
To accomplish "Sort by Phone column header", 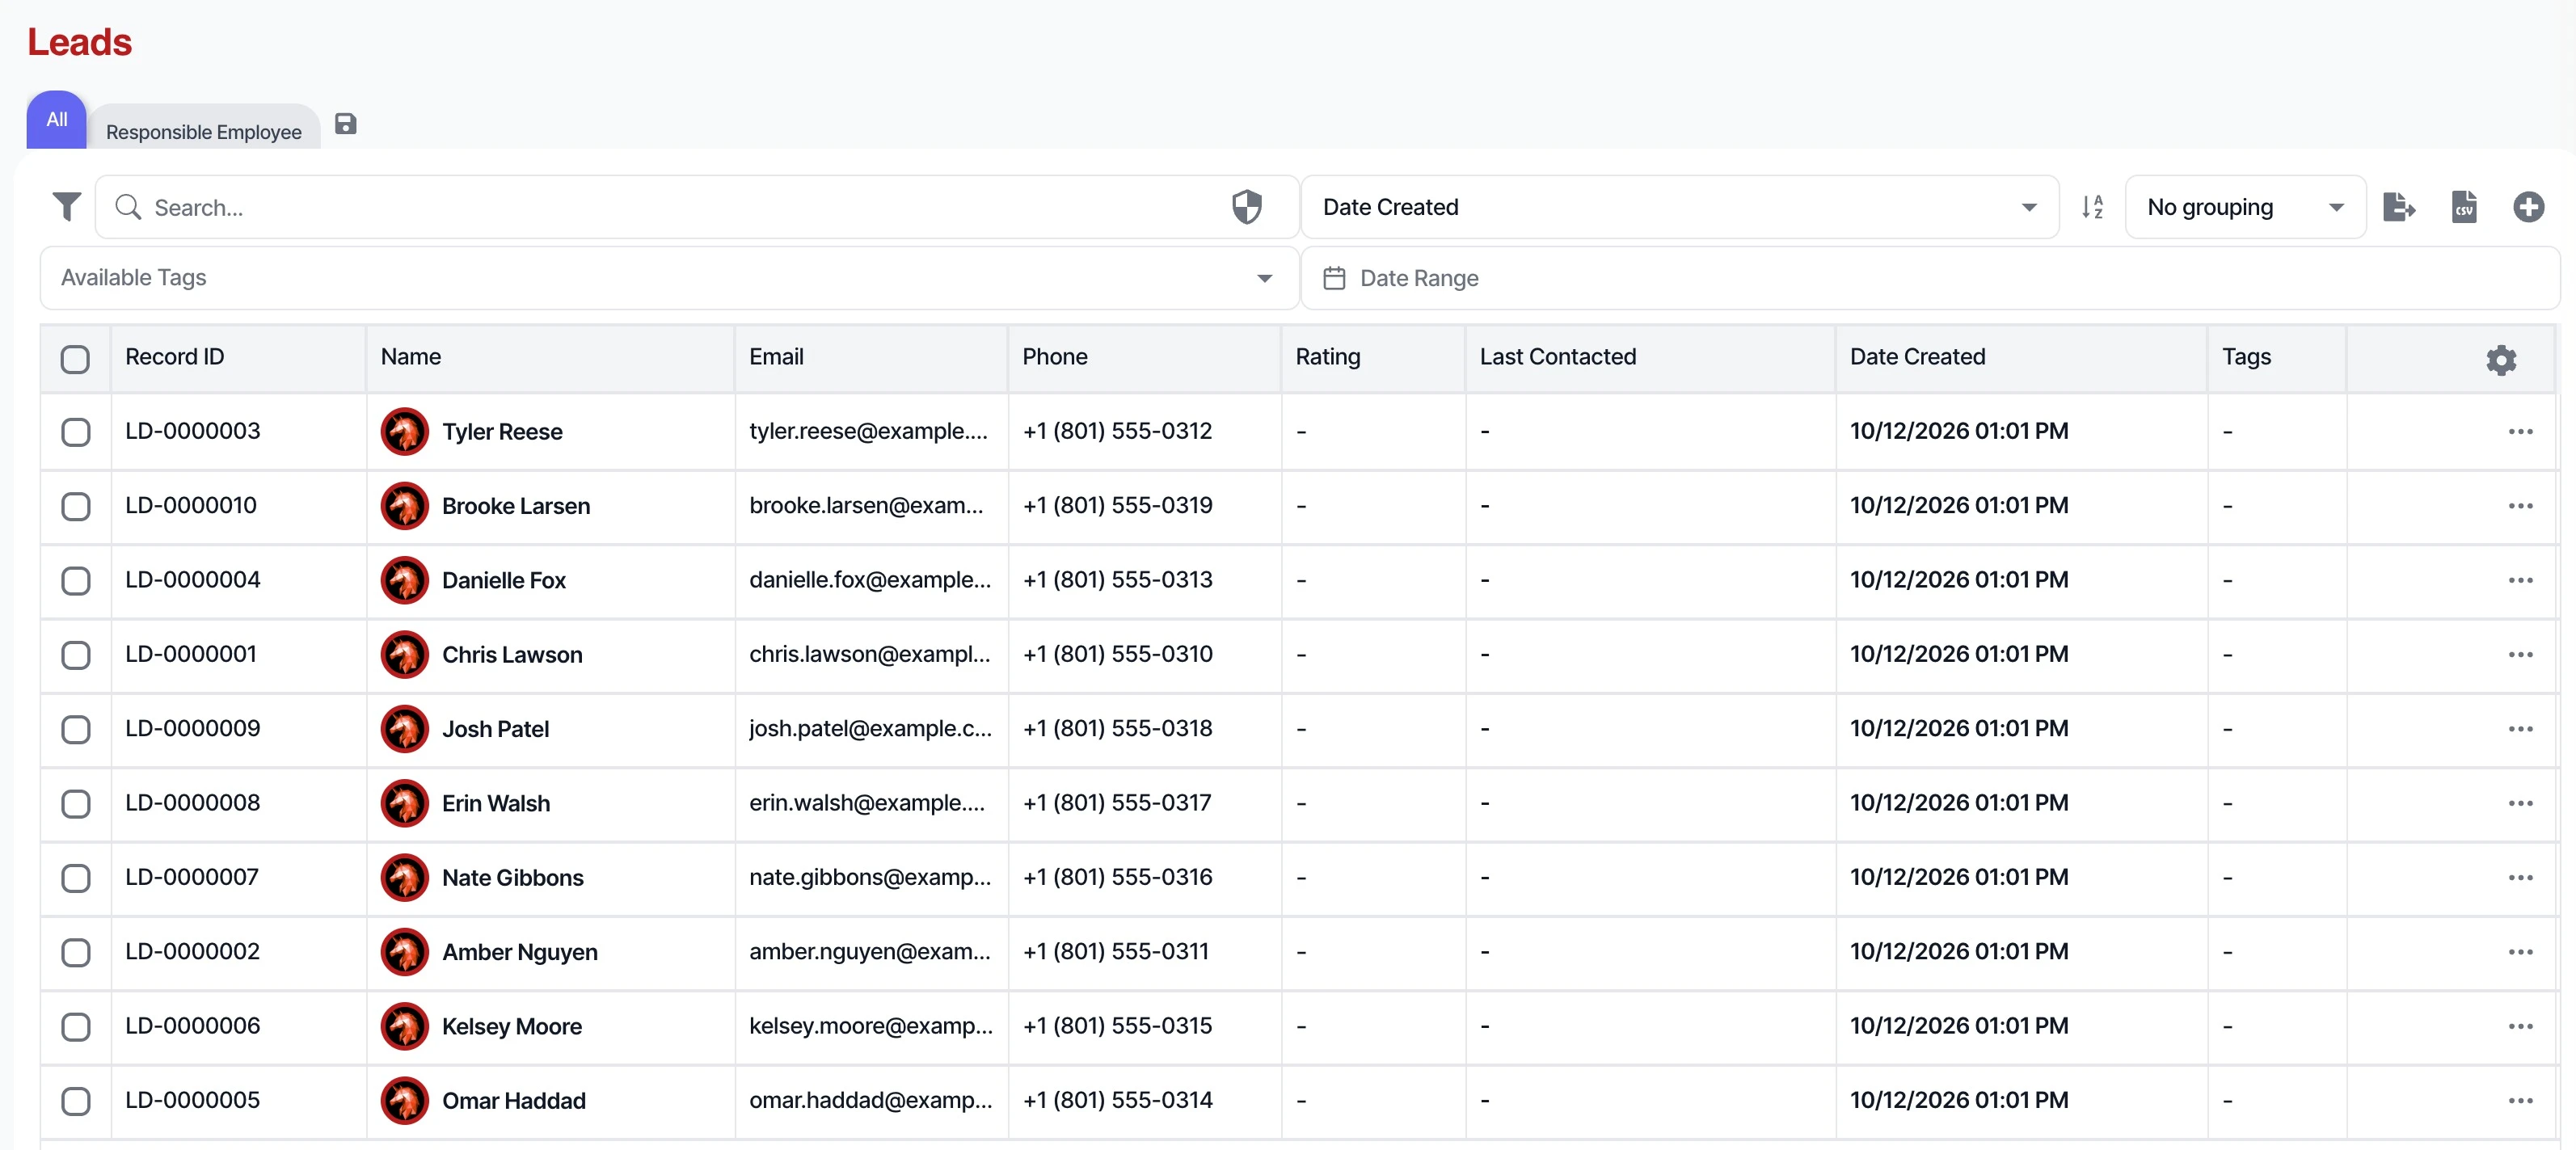I will point(1055,357).
